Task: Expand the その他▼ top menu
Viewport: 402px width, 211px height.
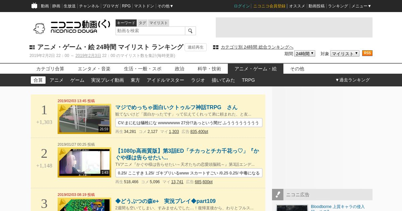Action: point(165,6)
